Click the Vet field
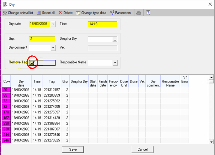Viewport: 215px width, 155px height. point(103,48)
